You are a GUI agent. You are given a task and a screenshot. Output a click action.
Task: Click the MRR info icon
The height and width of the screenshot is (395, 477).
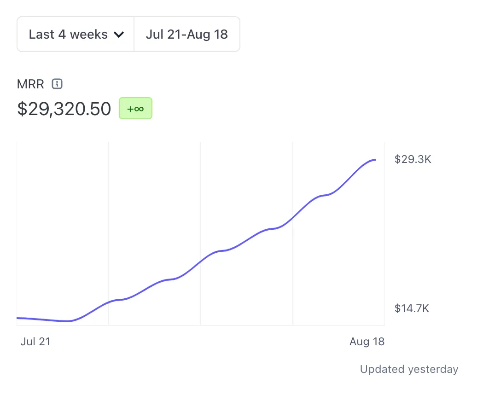pyautogui.click(x=57, y=84)
